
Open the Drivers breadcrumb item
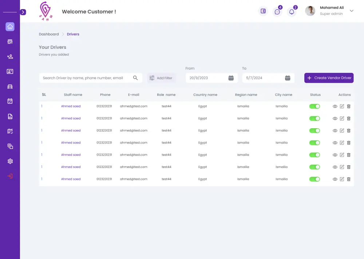[x=73, y=34]
